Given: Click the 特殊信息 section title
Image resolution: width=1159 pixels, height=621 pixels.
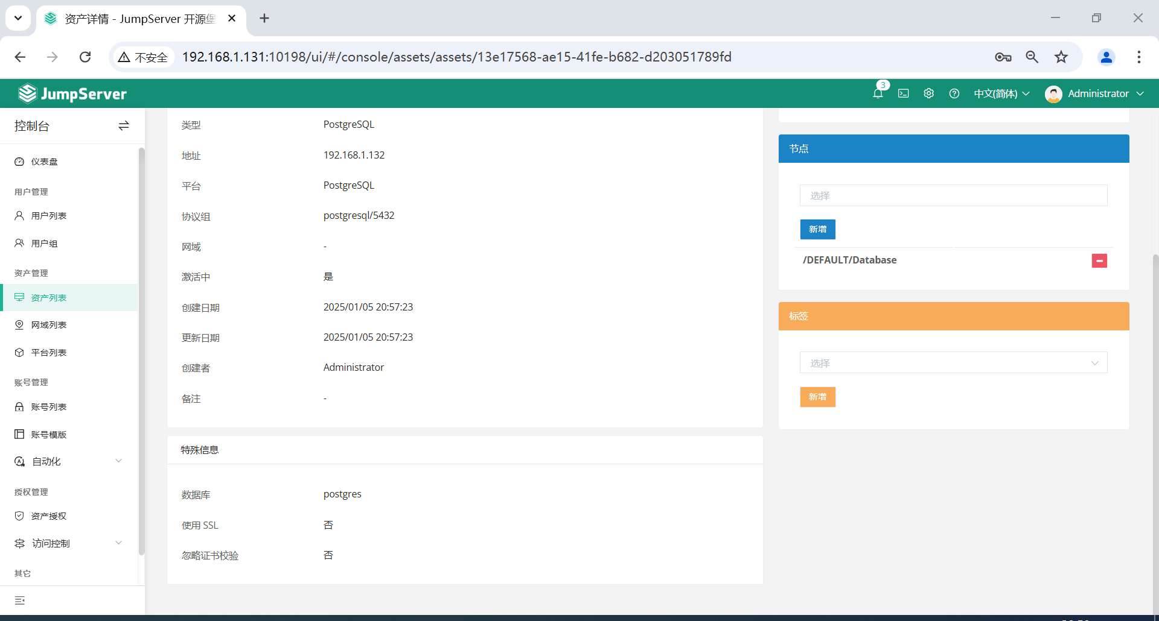Looking at the screenshot, I should pos(200,450).
